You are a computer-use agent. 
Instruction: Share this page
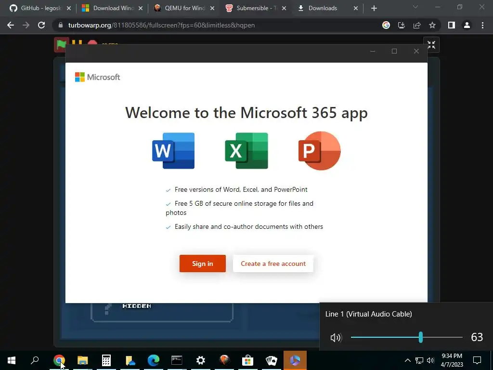click(417, 25)
